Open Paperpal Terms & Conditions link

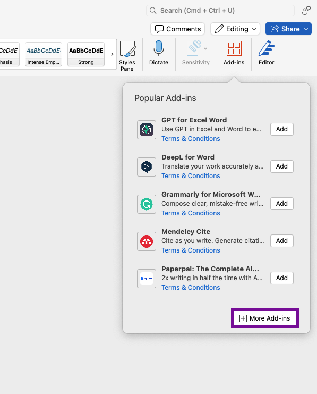191,288
